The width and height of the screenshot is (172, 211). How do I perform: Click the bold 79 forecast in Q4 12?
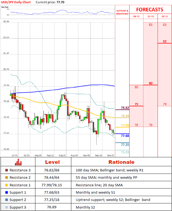pyautogui.click(x=136, y=104)
